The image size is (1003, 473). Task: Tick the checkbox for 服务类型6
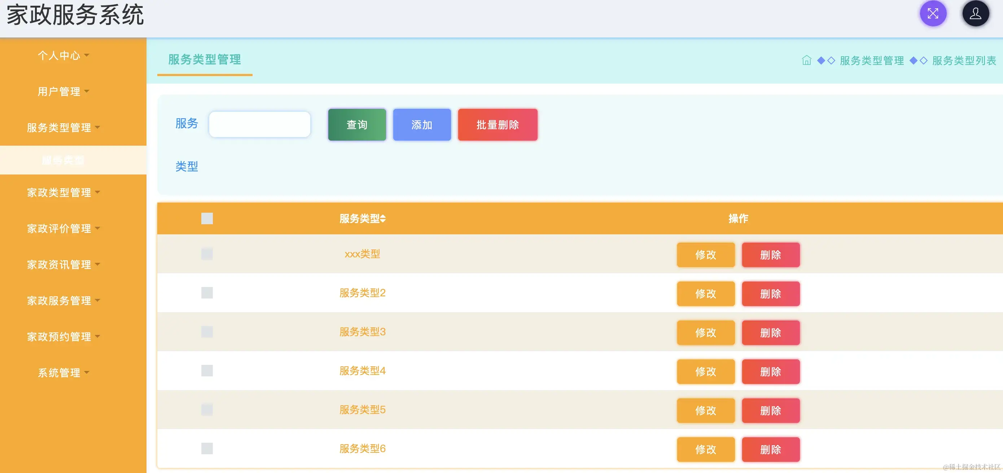click(207, 448)
